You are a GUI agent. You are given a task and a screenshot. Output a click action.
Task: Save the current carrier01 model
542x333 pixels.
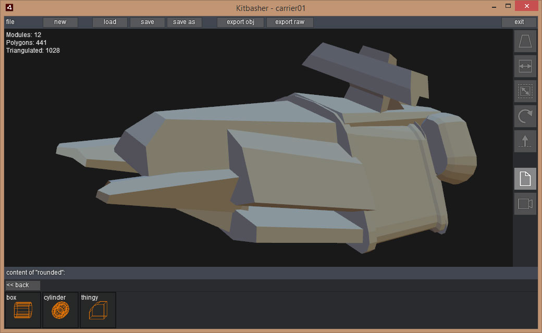pos(147,22)
